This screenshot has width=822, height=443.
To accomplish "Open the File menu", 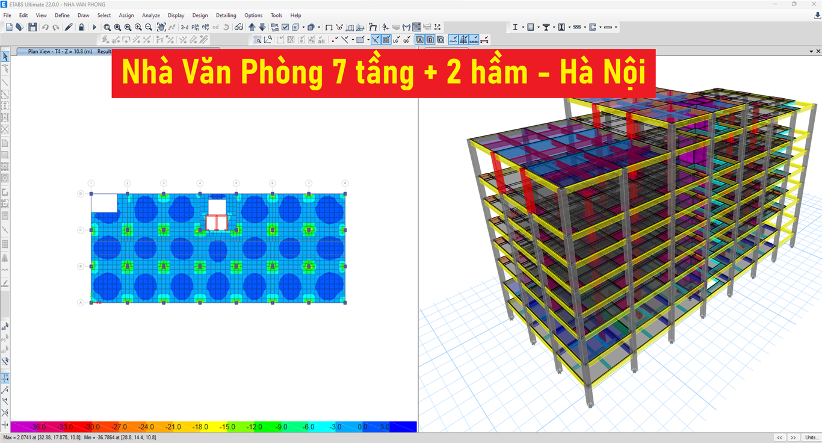I will coord(7,15).
